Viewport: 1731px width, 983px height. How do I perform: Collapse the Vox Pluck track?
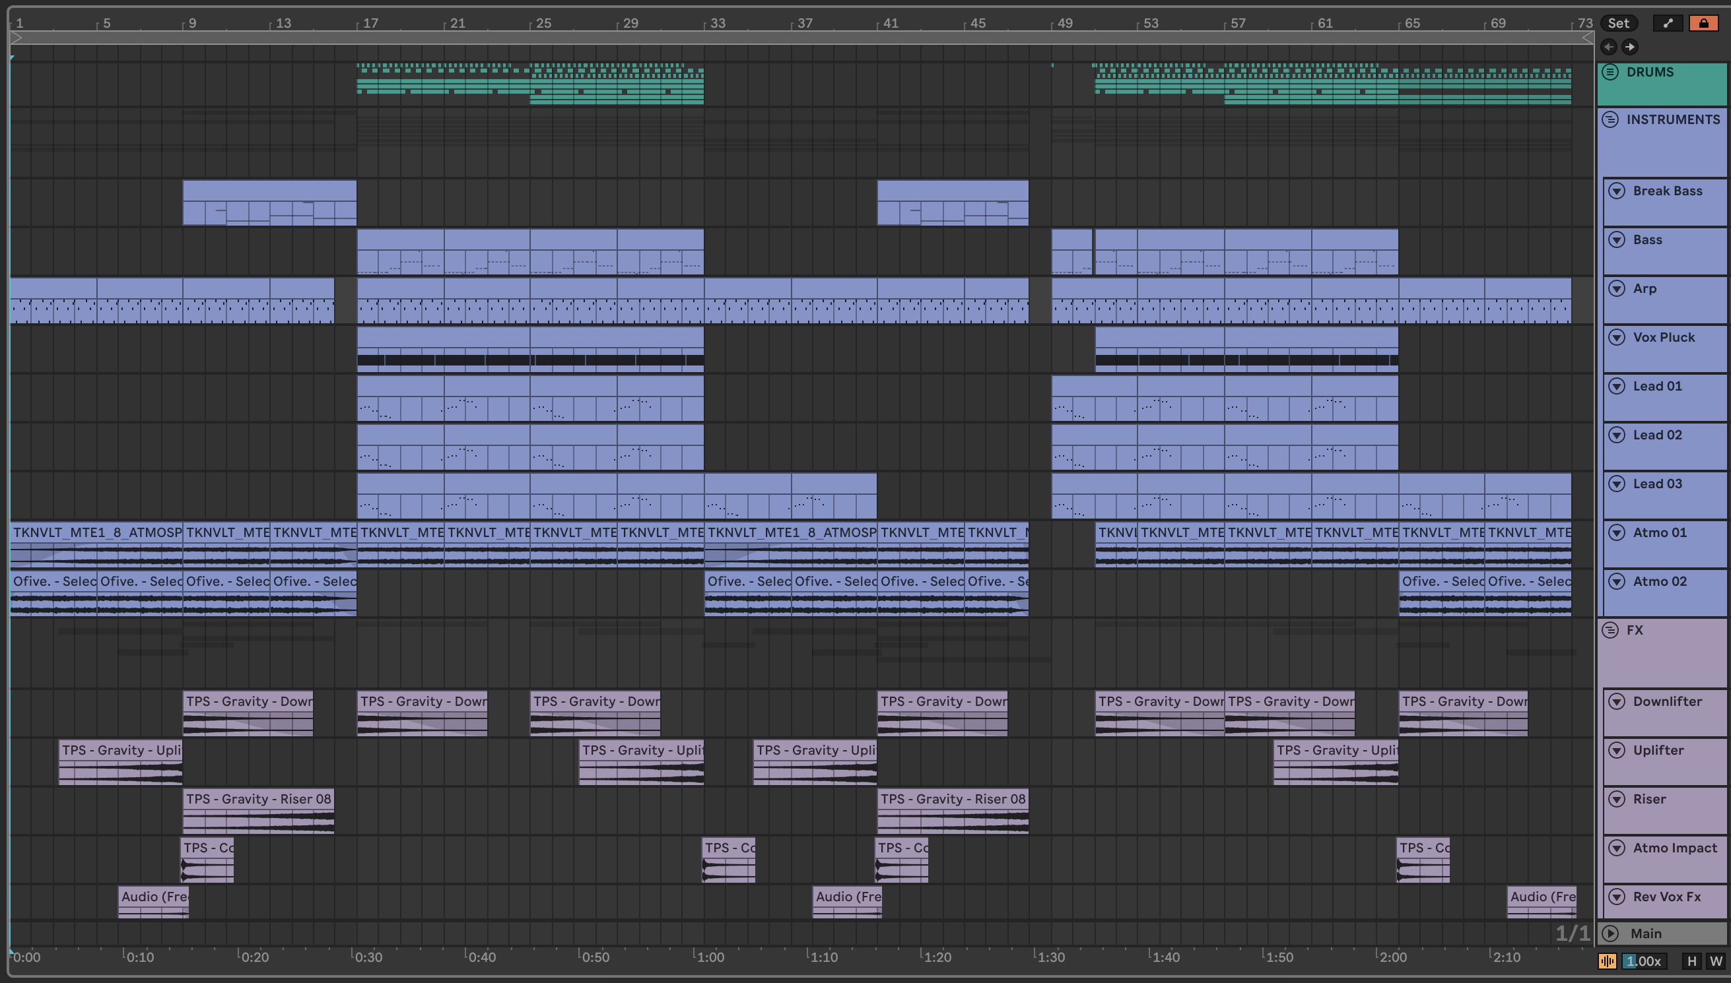(1617, 338)
